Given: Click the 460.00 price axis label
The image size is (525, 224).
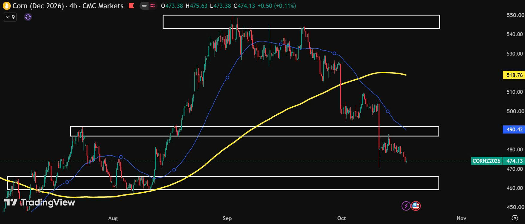Looking at the screenshot, I should (515, 188).
